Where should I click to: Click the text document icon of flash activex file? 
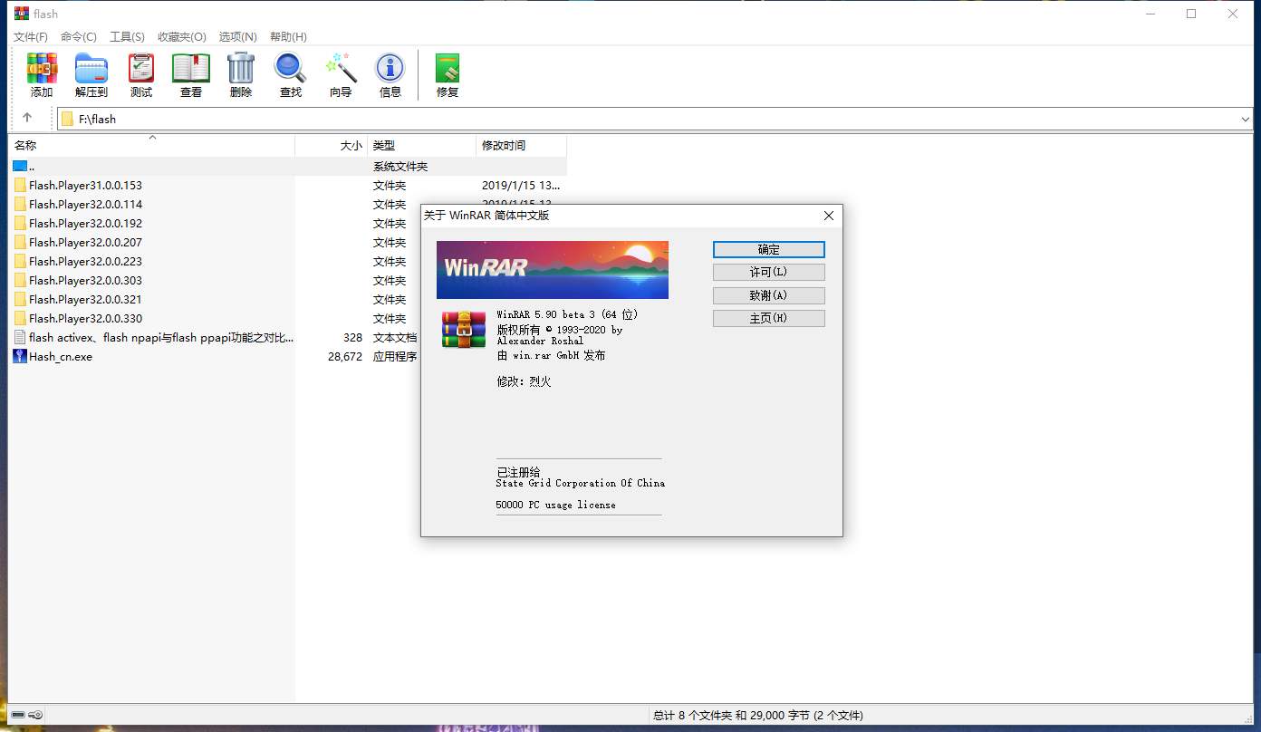pos(20,337)
